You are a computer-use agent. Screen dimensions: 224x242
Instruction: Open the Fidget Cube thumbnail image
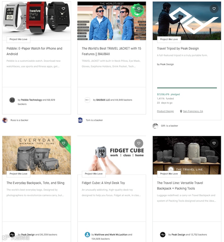pyautogui.click(x=112, y=155)
